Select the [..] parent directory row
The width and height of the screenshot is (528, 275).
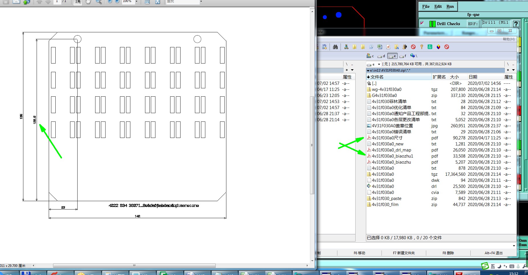pyautogui.click(x=441, y=83)
